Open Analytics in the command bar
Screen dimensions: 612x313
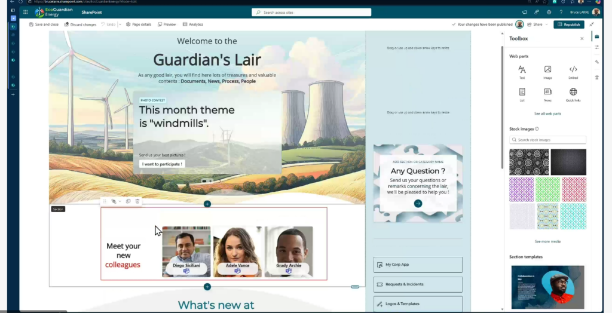[x=193, y=24]
